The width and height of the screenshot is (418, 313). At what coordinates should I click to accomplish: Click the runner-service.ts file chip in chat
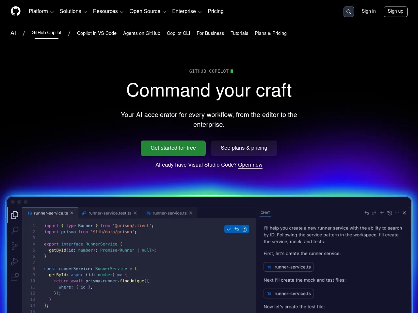288,267
